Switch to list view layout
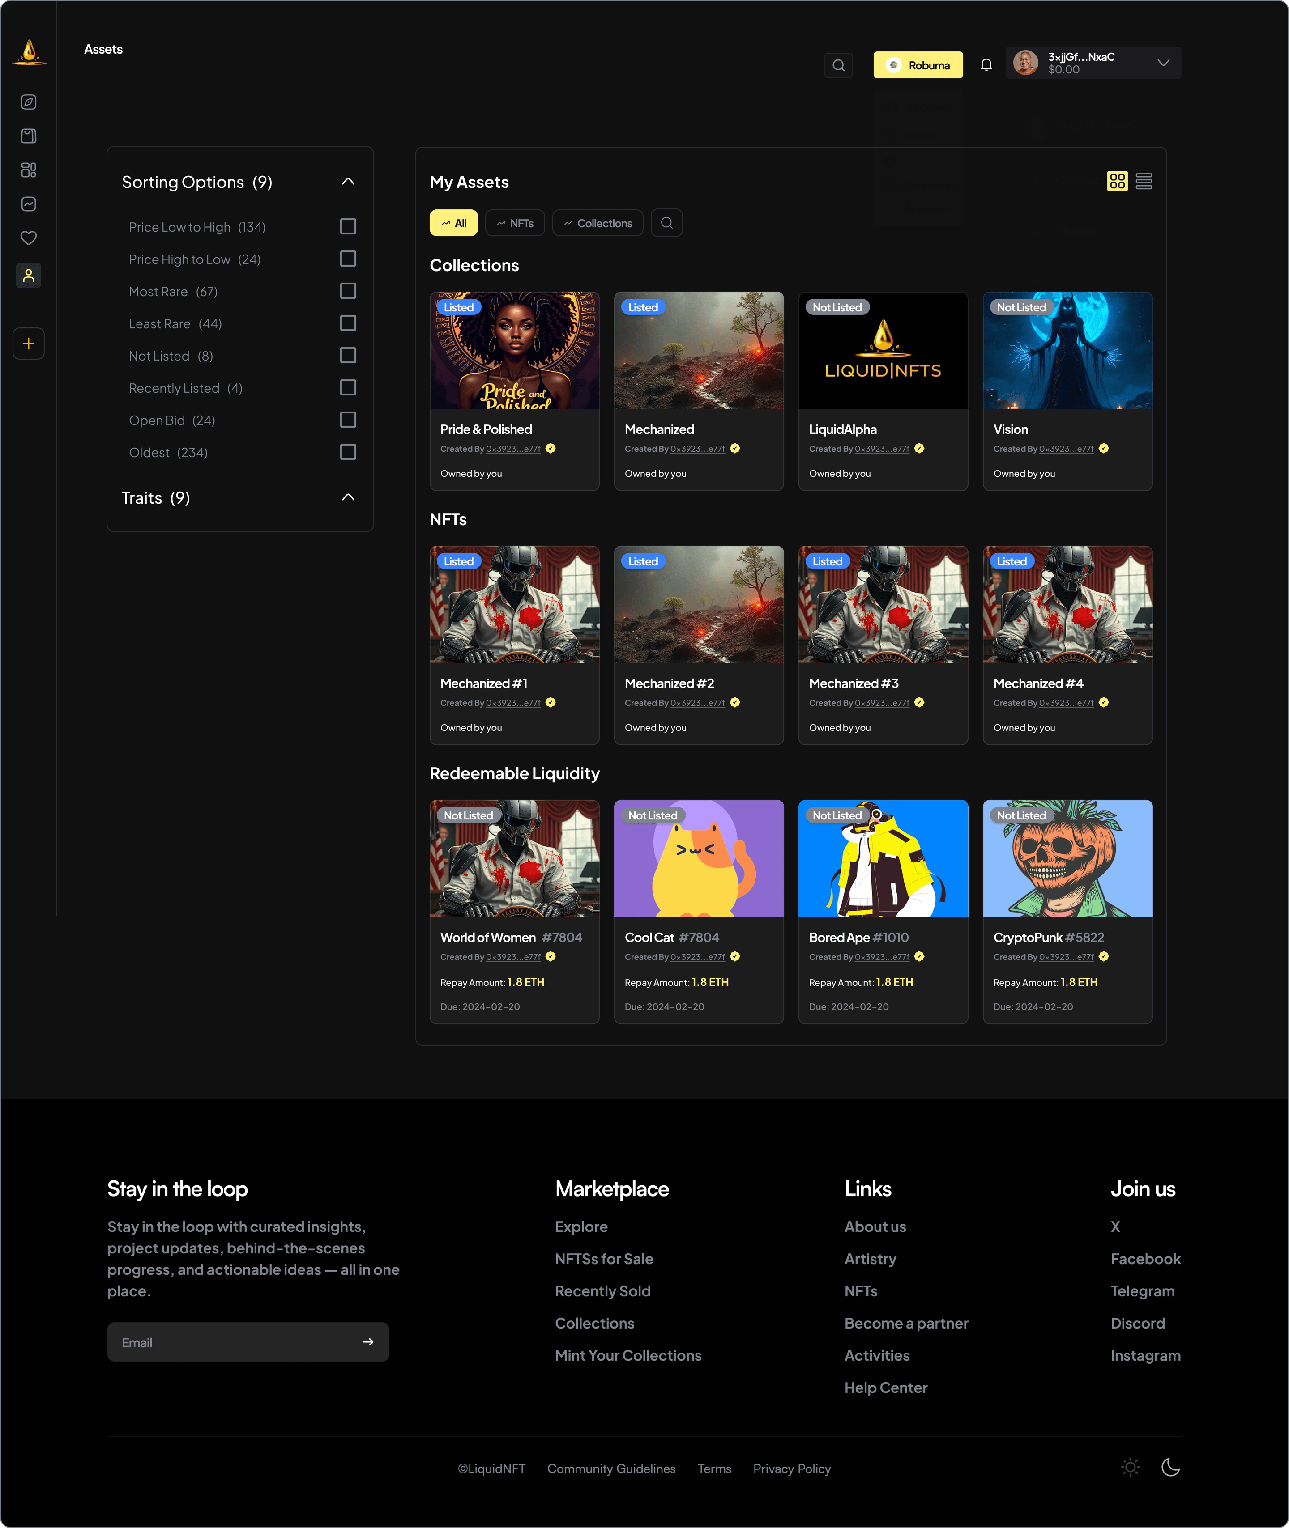Image resolution: width=1289 pixels, height=1528 pixels. click(1144, 181)
